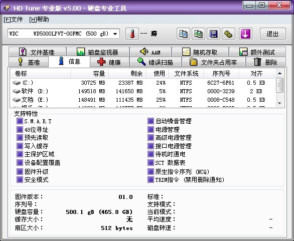Switch to the 基准 tab
294x241 pixels.
point(29,62)
